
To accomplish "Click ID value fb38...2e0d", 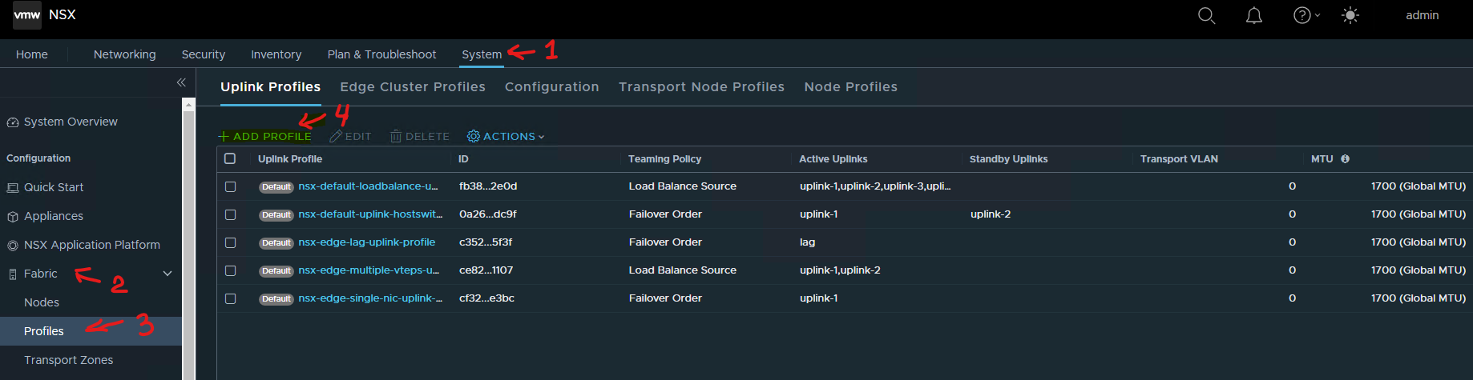I will [x=488, y=186].
